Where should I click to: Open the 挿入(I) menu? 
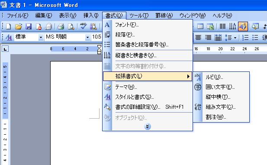(x=91, y=16)
